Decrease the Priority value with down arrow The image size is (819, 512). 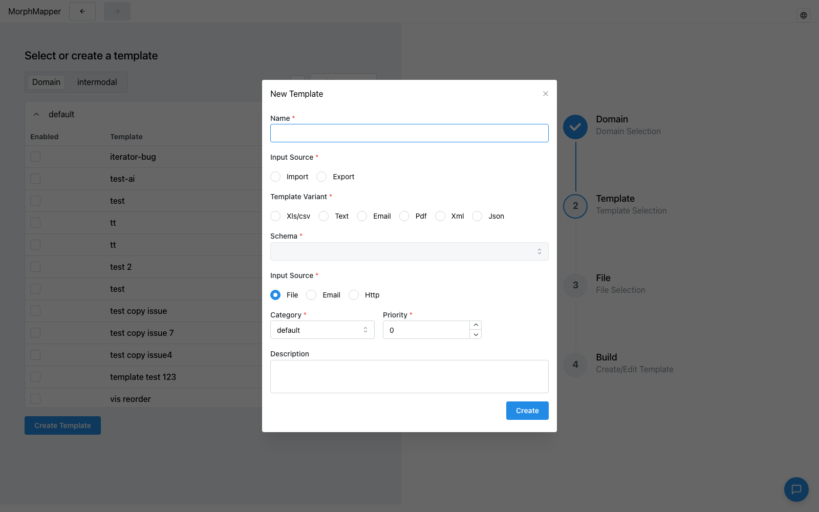click(476, 334)
